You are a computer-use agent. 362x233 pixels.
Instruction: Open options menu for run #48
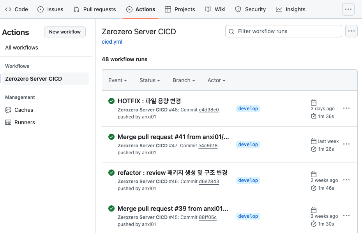(346, 108)
